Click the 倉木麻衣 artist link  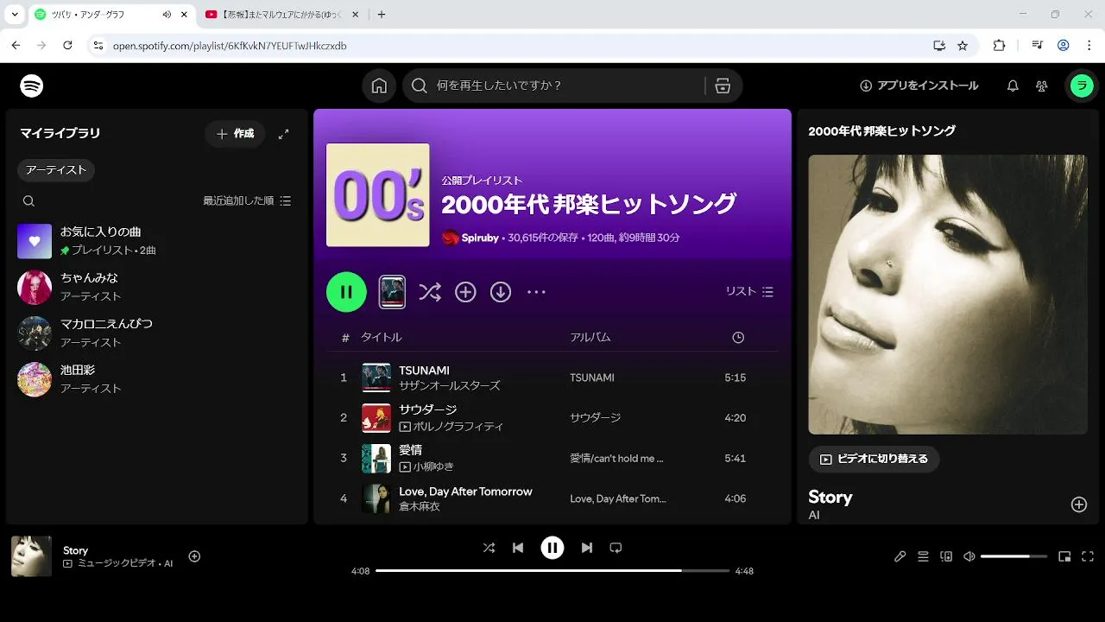420,507
